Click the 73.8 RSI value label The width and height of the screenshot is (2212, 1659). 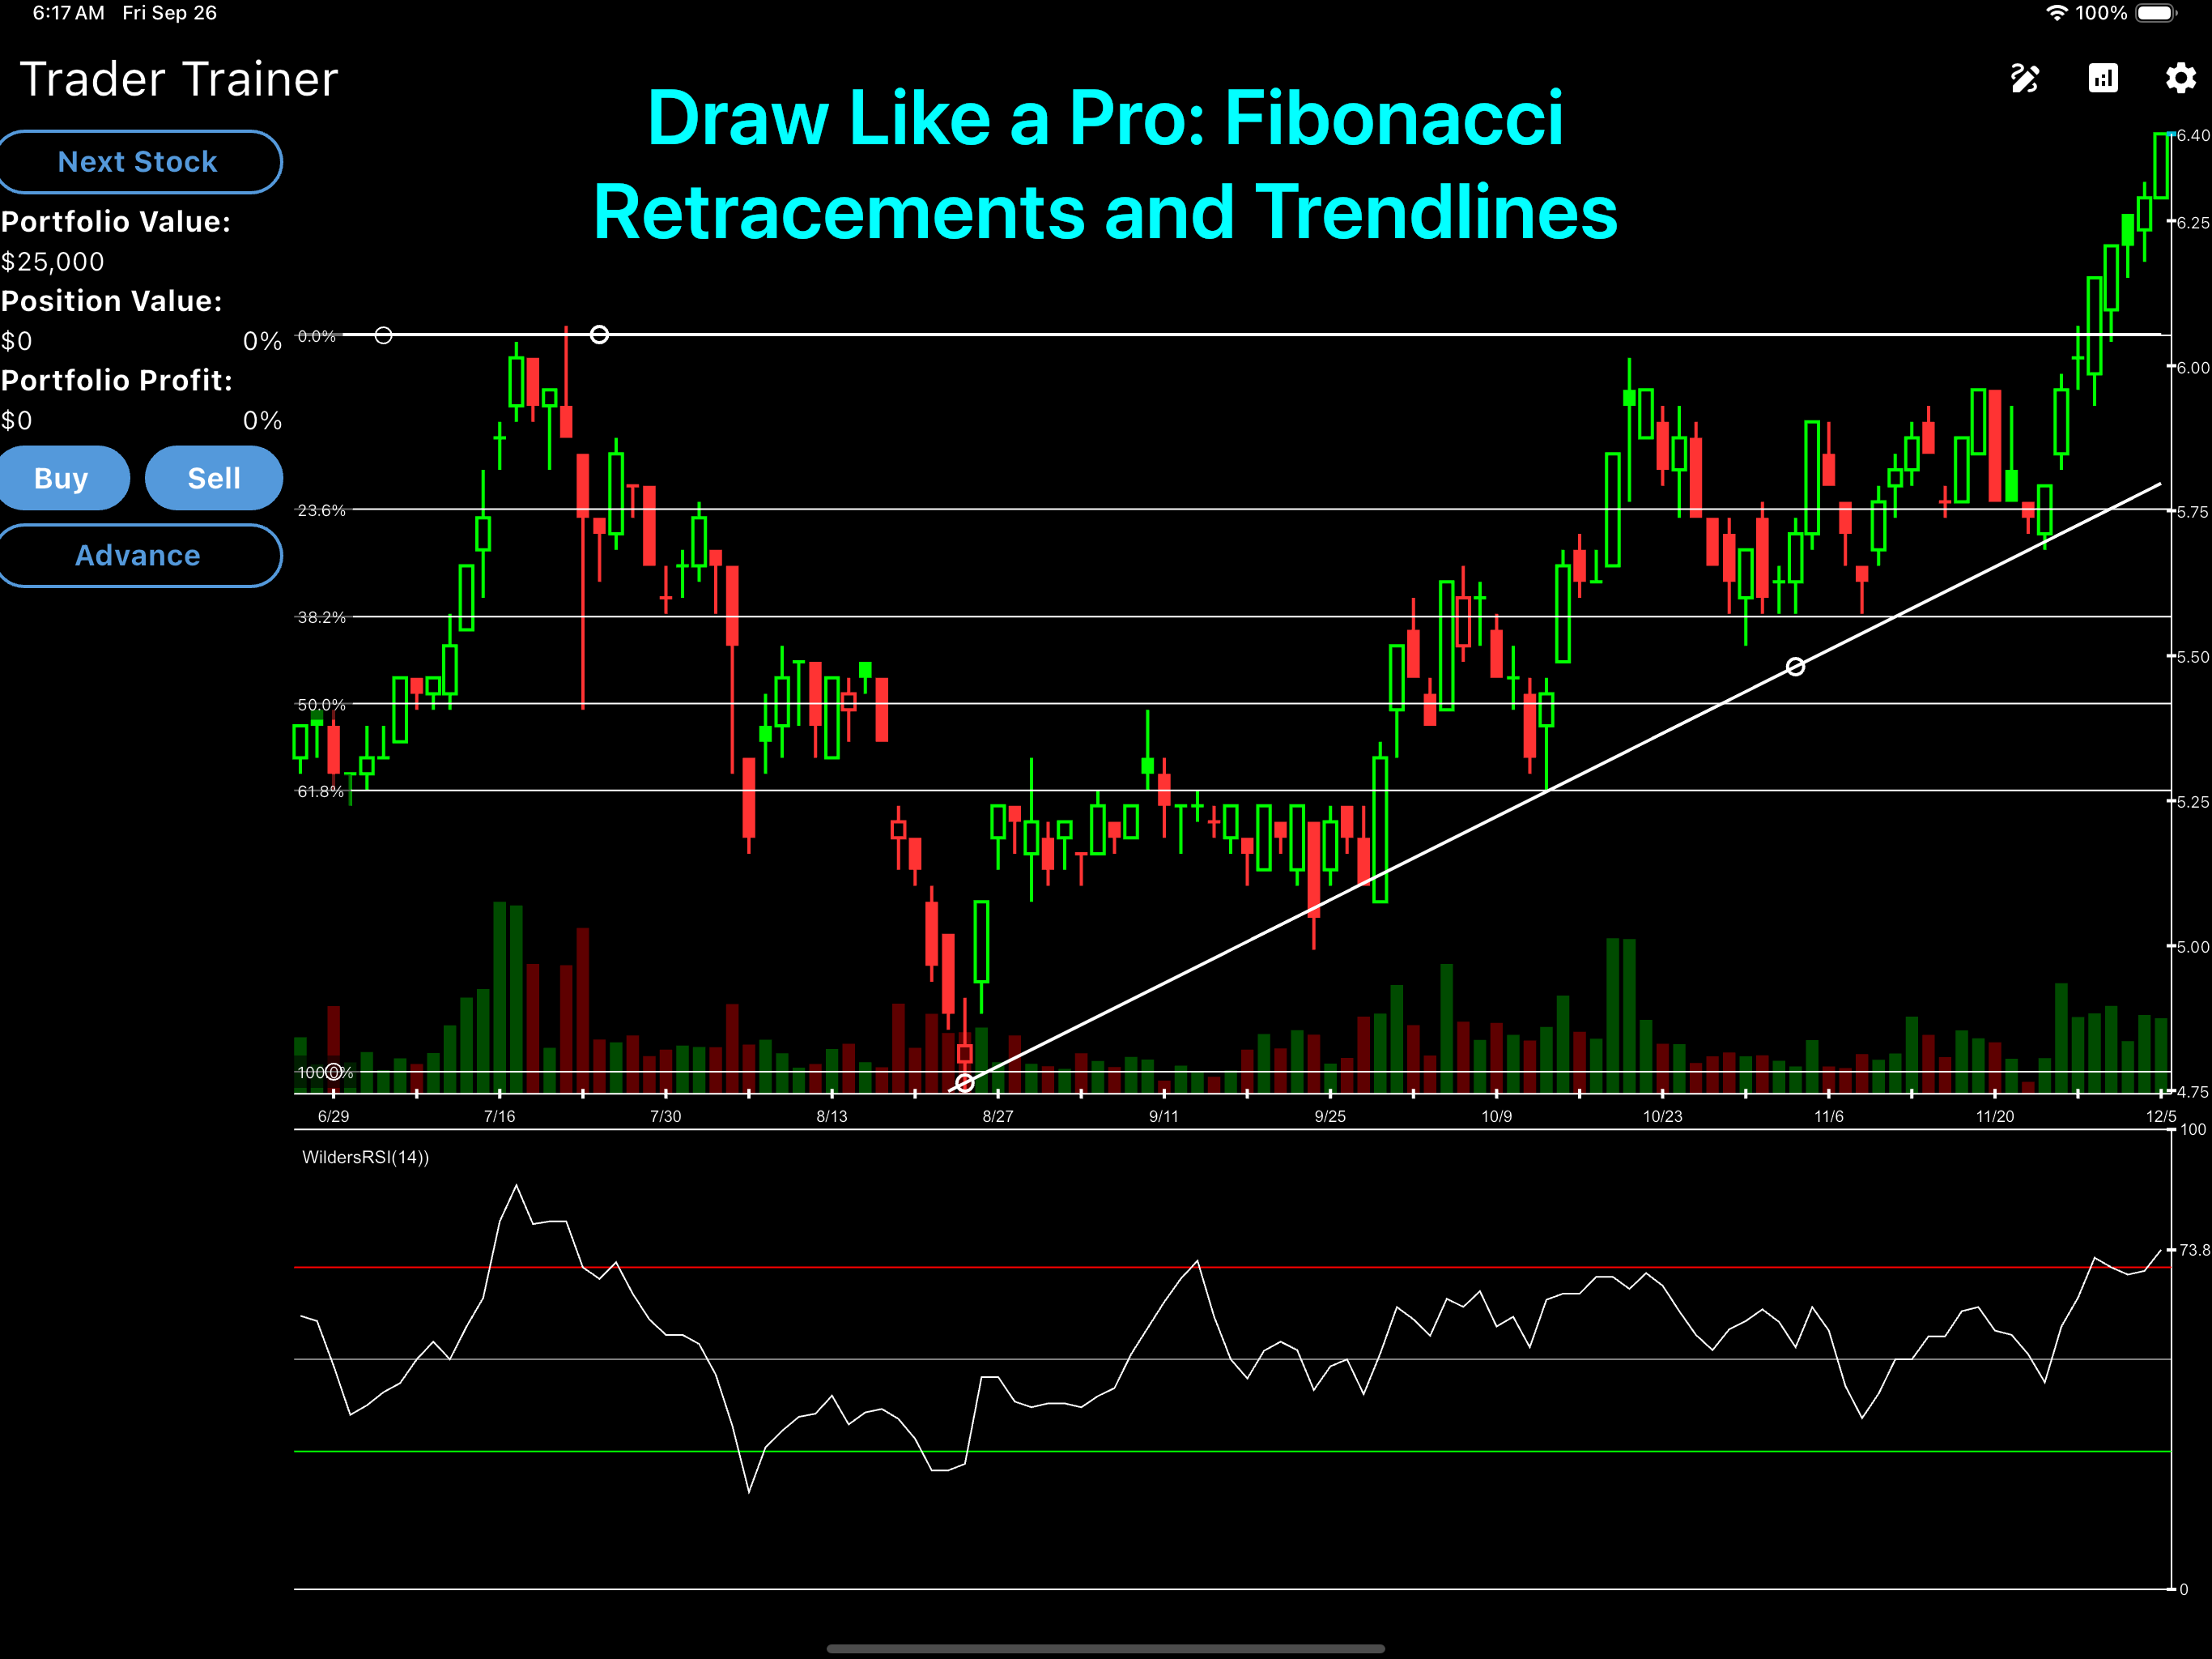(2194, 1250)
